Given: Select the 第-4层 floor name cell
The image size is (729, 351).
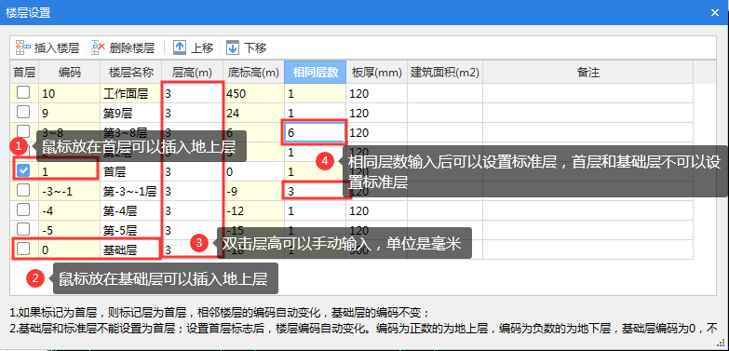Looking at the screenshot, I should [x=130, y=210].
